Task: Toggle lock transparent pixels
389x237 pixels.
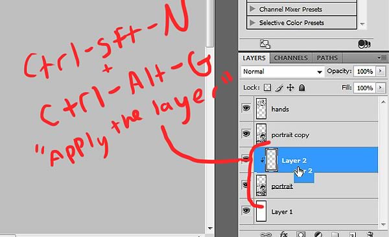Action: (267, 88)
